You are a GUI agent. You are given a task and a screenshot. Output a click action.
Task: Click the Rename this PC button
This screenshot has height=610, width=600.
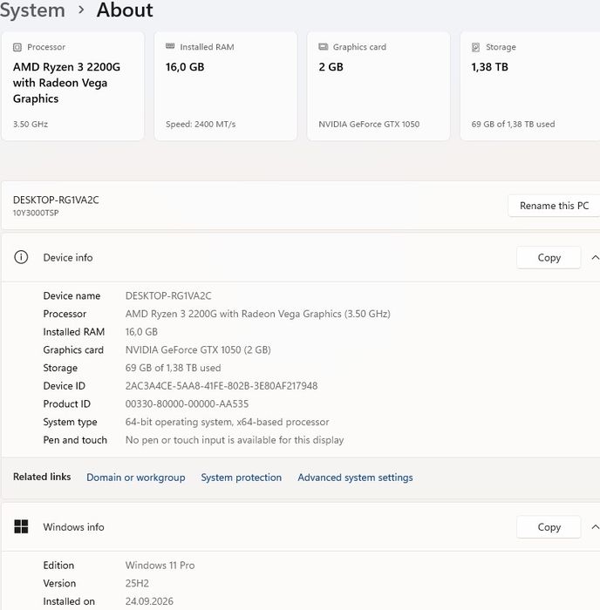(554, 206)
